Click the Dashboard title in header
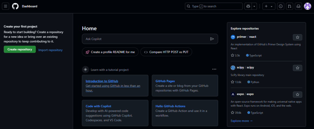Viewport: 314px width, 129px height. point(30,6)
